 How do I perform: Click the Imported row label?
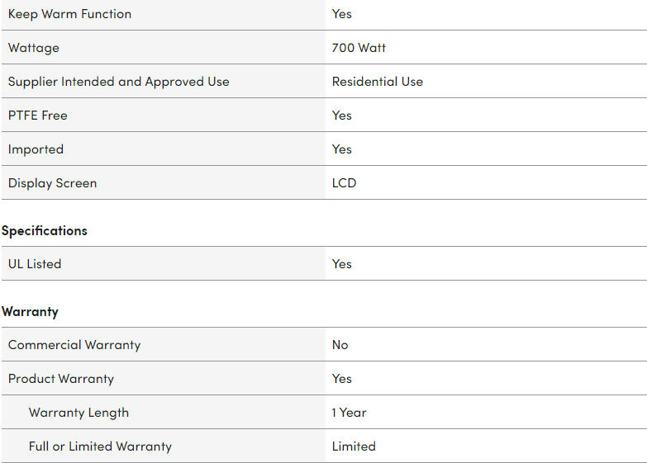[x=36, y=149]
